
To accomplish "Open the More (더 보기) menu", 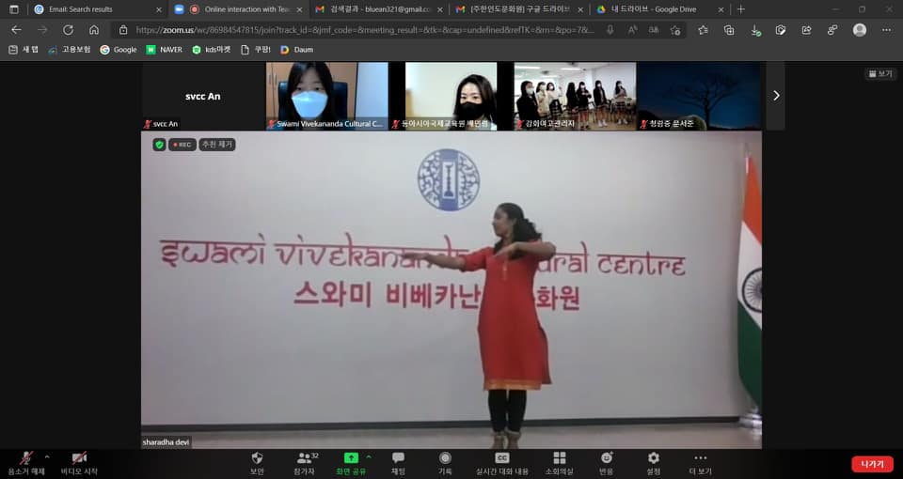I will [700, 458].
